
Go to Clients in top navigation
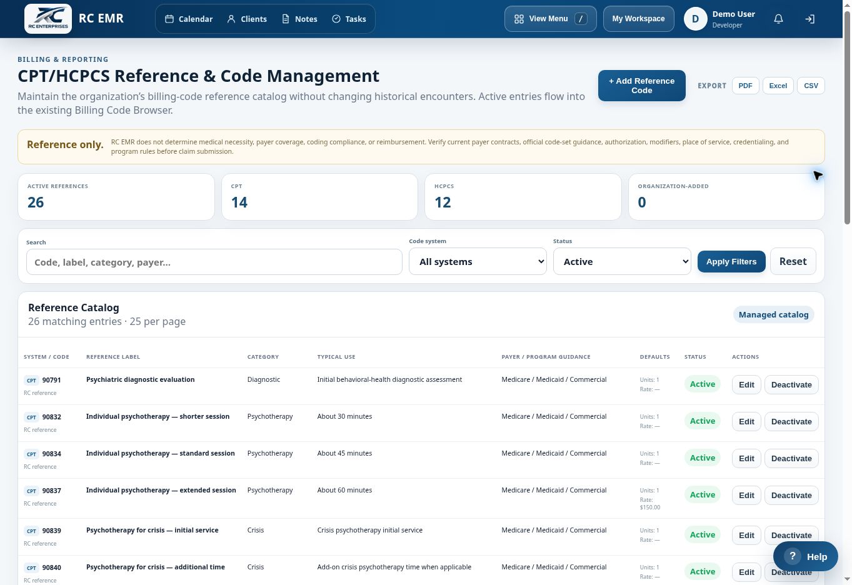point(247,19)
